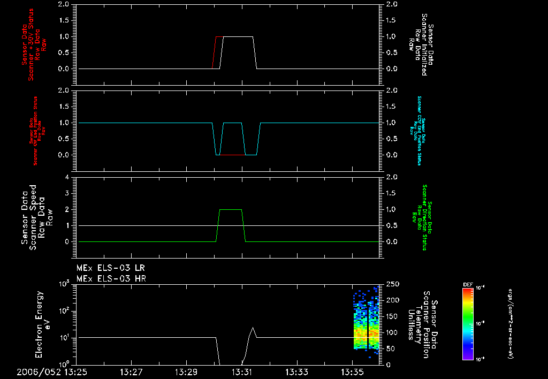This screenshot has height=379, width=548.
Task: Click the "2006/052 13:25" start time label
Action: (x=52, y=373)
